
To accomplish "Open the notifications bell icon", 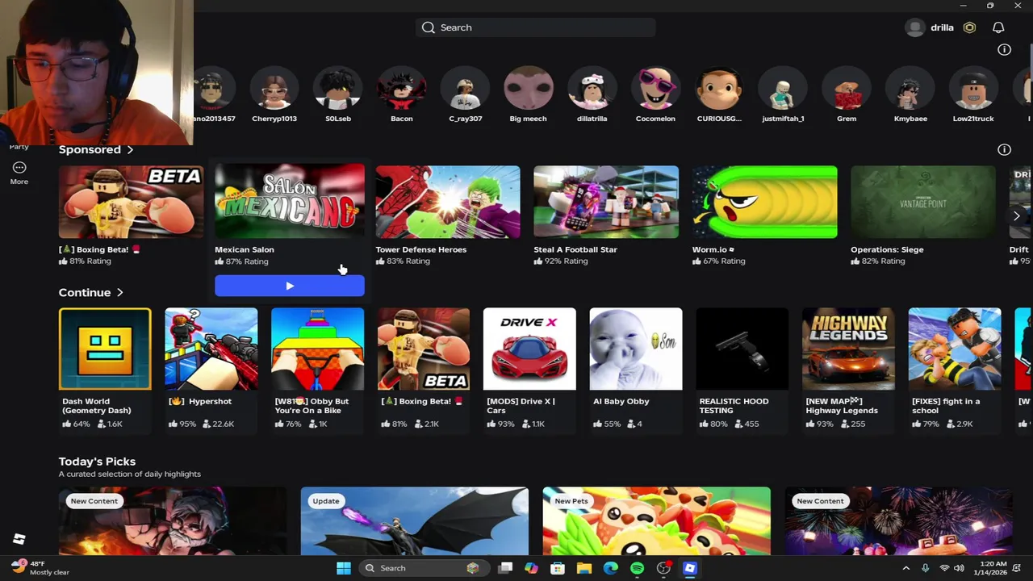I will [x=998, y=27].
